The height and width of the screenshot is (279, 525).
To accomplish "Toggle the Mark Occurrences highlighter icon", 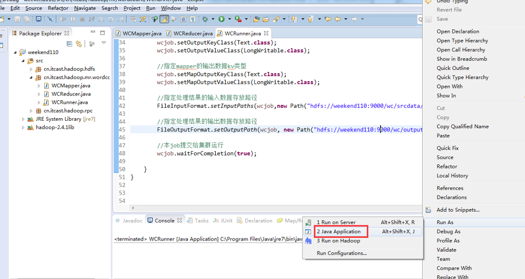I will point(164,20).
